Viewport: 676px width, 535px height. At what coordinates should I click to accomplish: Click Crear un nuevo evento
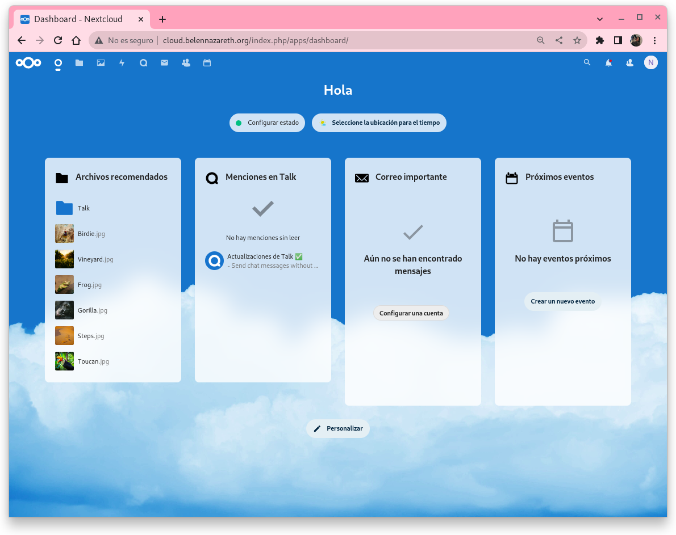coord(562,301)
